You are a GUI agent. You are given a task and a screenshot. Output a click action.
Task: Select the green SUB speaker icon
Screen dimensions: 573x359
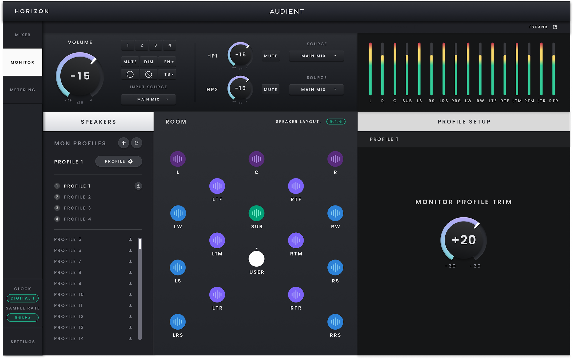(256, 213)
